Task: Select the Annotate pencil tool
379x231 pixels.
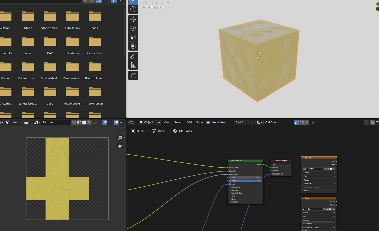Action: point(133,56)
